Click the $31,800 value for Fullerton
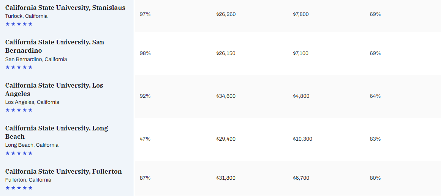Image resolution: width=443 pixels, height=196 pixels. [x=226, y=178]
